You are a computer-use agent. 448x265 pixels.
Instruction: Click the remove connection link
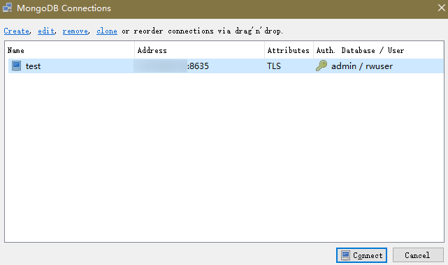75,31
